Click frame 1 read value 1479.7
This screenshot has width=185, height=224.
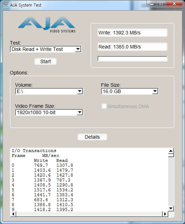coord(65,170)
